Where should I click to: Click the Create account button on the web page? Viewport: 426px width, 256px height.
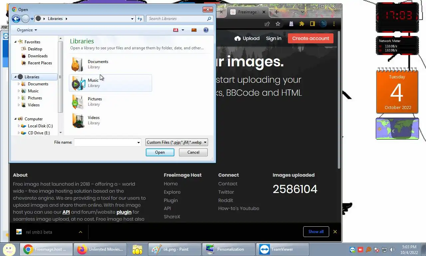pos(311,38)
